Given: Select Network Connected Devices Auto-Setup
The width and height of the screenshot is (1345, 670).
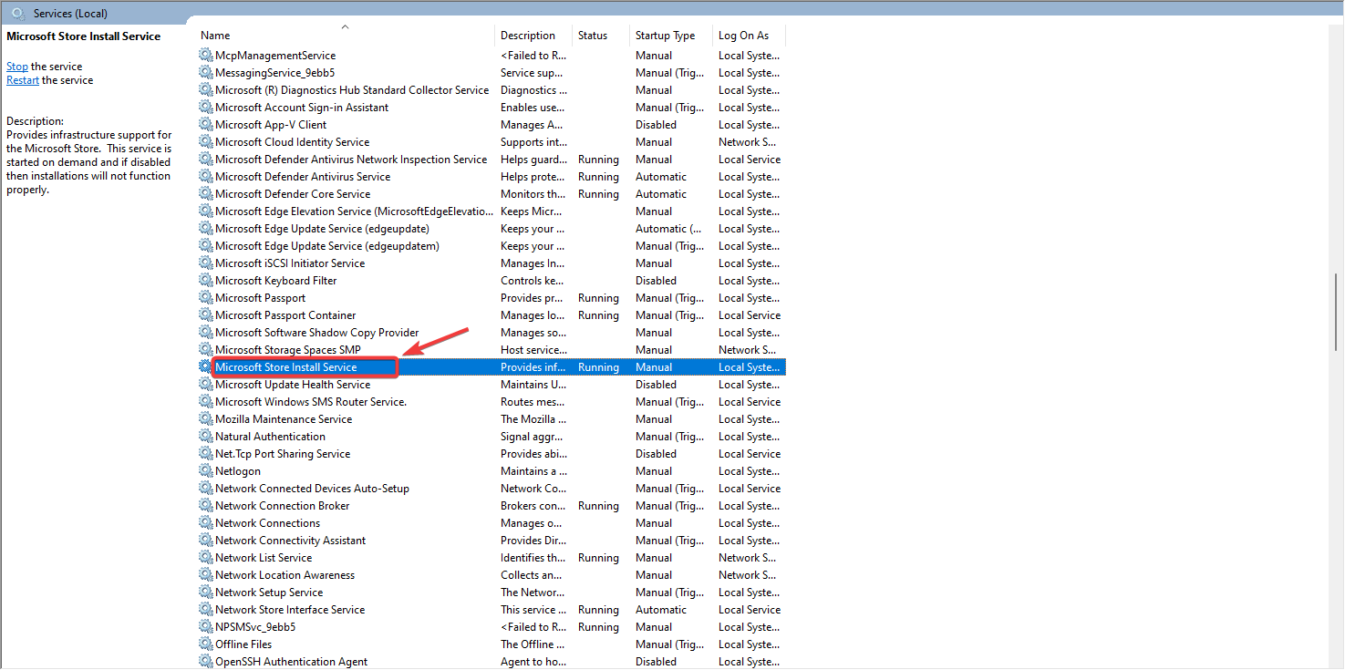Looking at the screenshot, I should coord(312,489).
